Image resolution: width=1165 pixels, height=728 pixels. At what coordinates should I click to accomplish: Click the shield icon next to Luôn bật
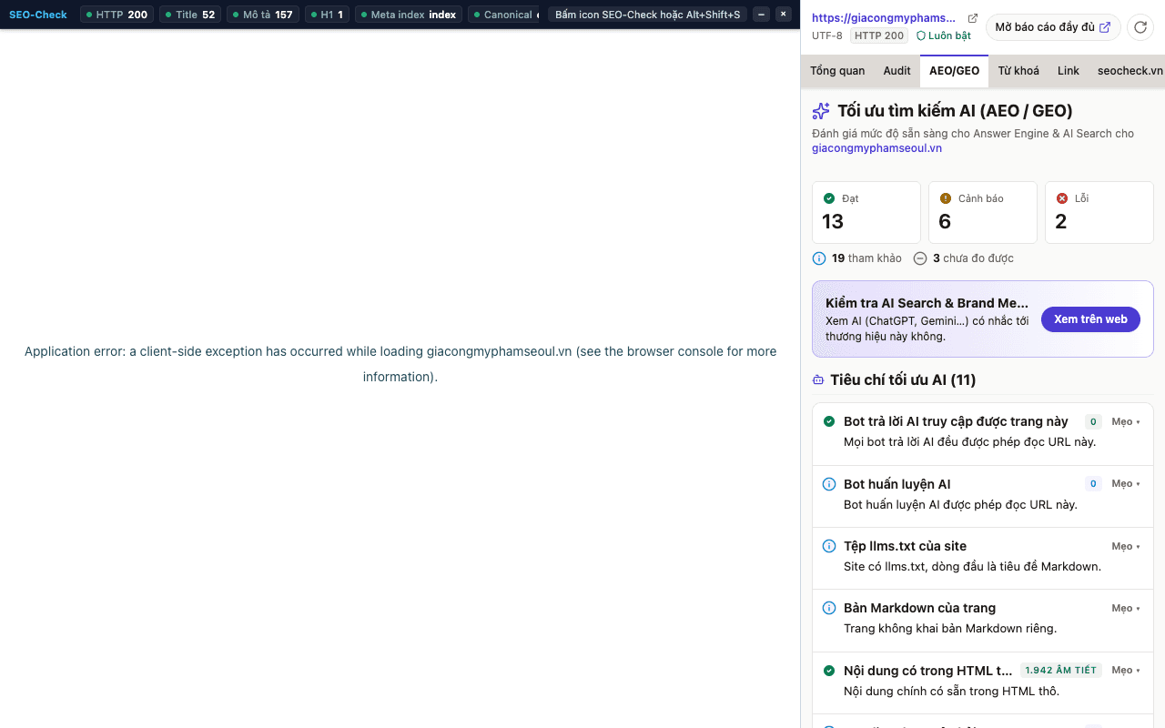(921, 35)
